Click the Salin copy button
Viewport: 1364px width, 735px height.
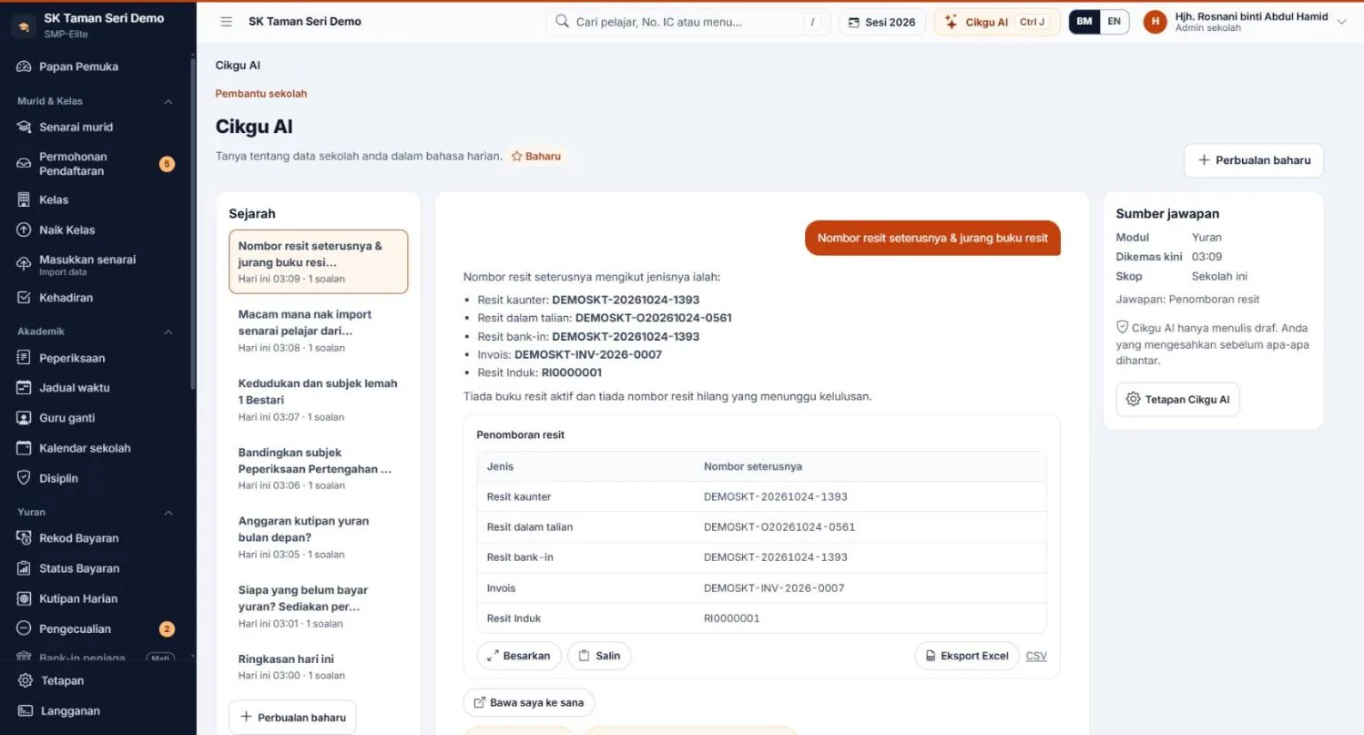click(599, 656)
